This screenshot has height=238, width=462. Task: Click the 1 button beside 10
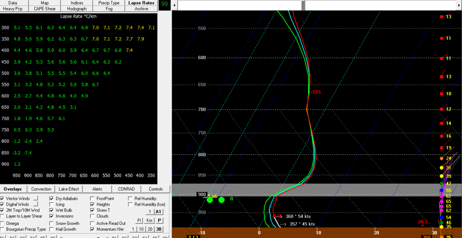tap(133, 229)
